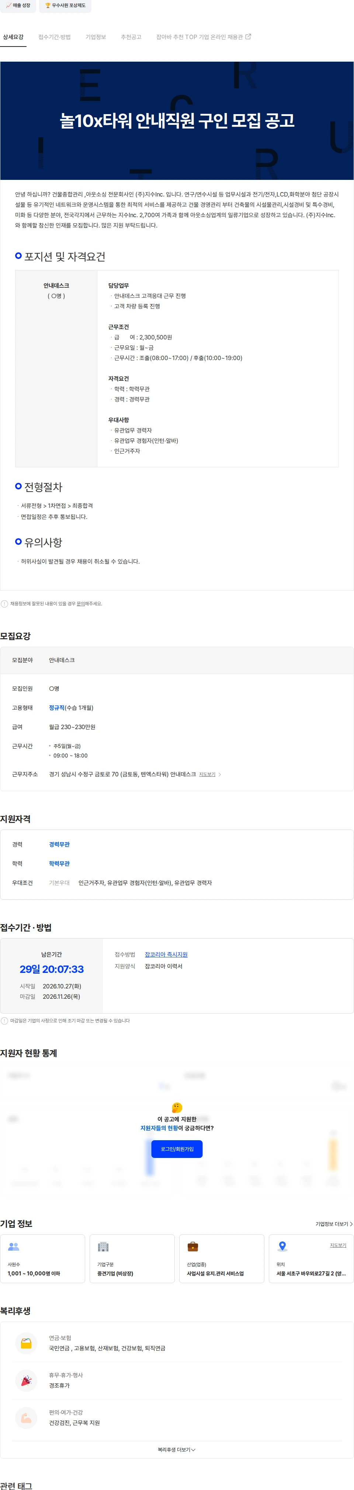Screen dimensions: 354x1490
Task: Open 기업정보 더보기 link
Action: (334, 1224)
